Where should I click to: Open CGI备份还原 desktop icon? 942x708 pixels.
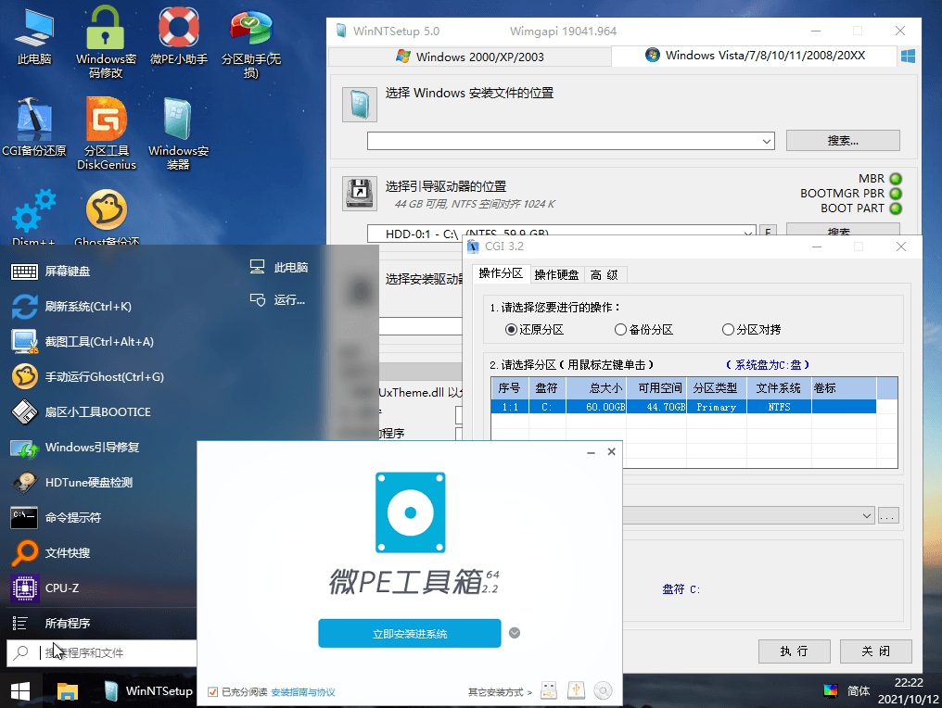point(34,128)
